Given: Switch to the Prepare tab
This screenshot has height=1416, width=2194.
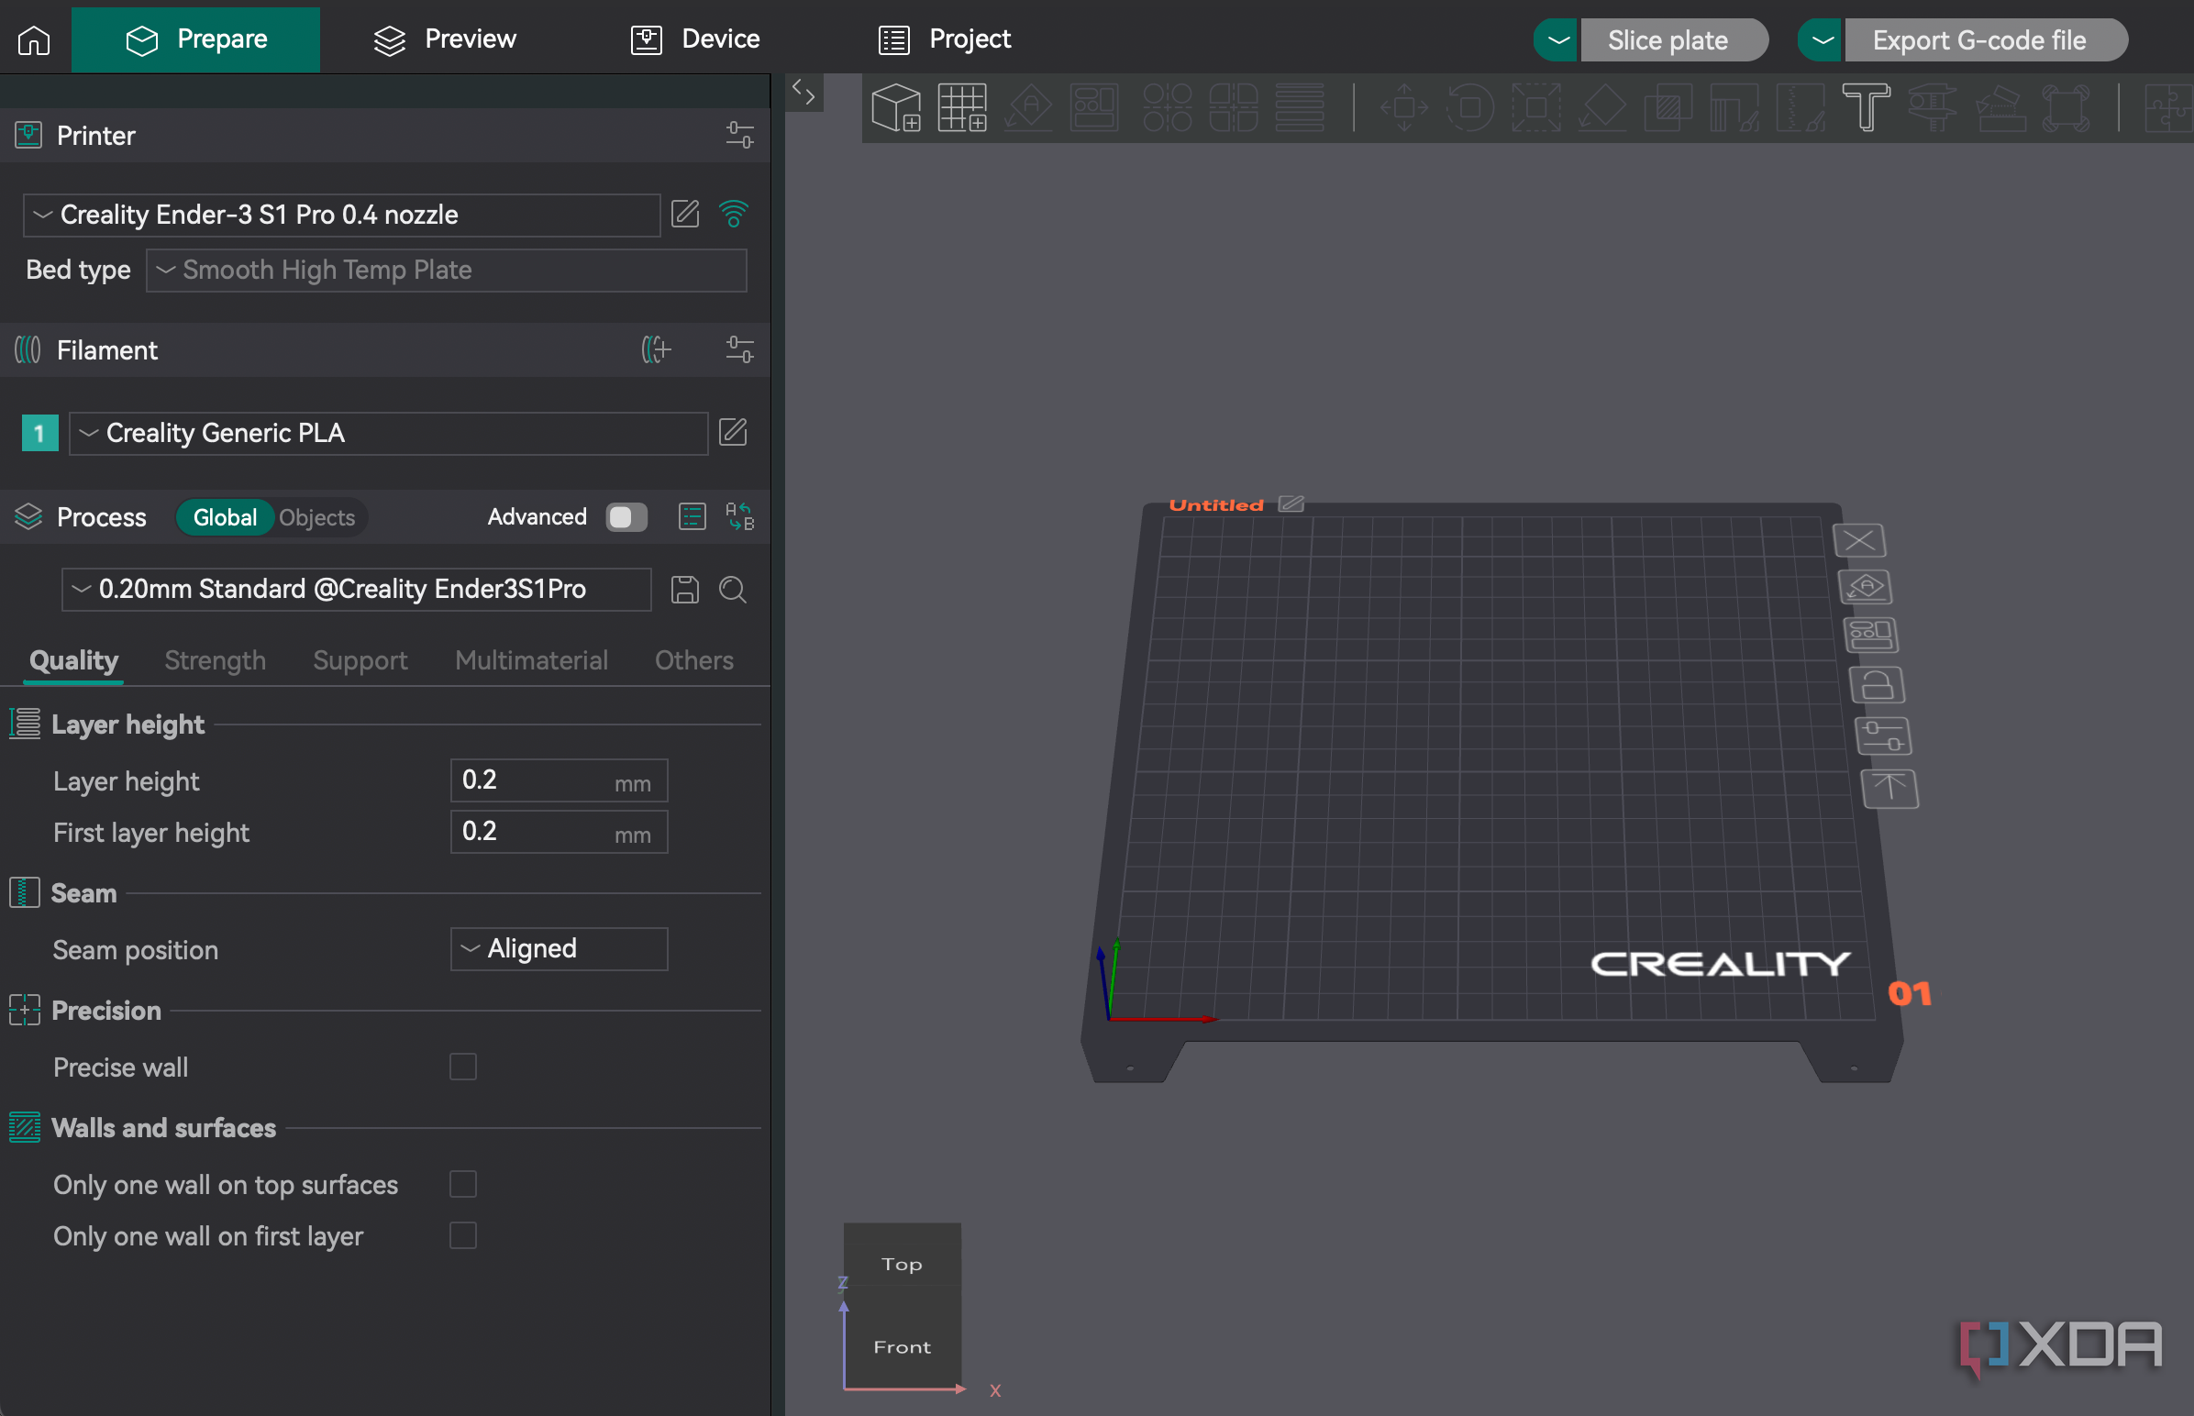Looking at the screenshot, I should [x=196, y=39].
